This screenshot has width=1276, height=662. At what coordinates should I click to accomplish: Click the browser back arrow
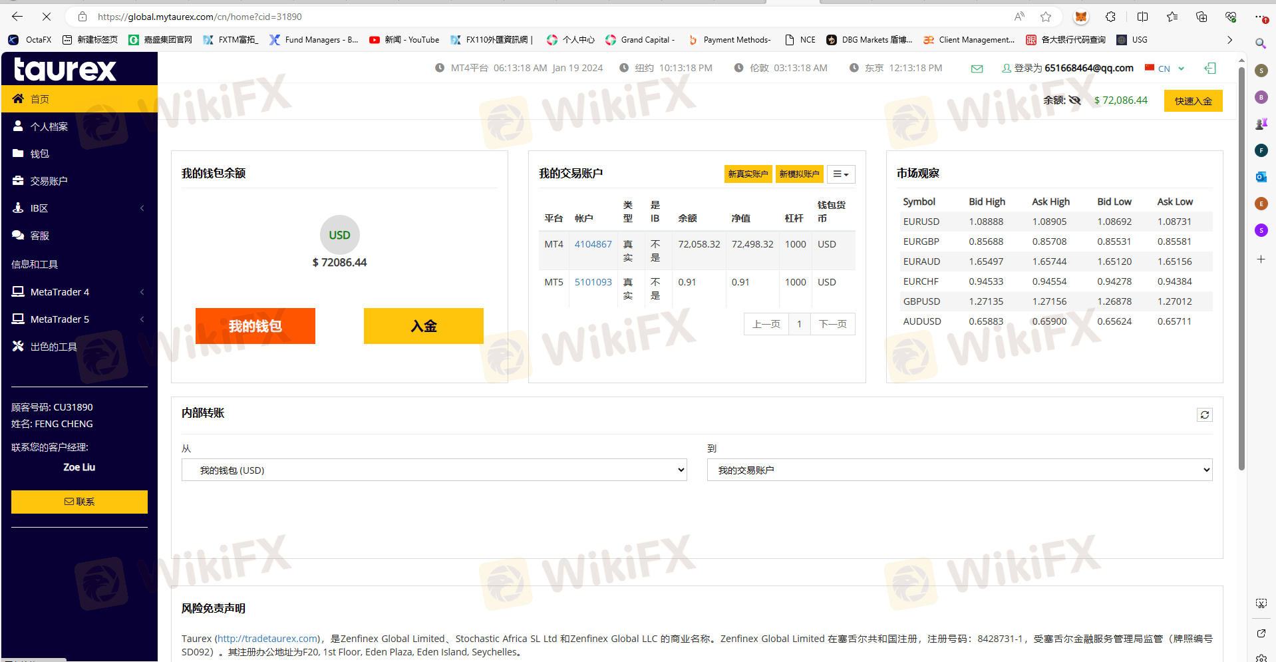17,17
